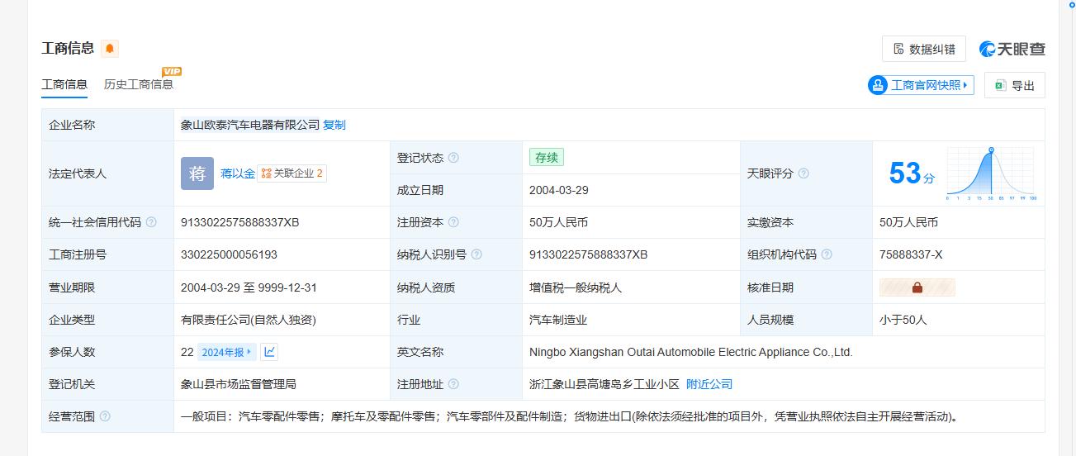Click registration number 330225000056193

coord(229,254)
